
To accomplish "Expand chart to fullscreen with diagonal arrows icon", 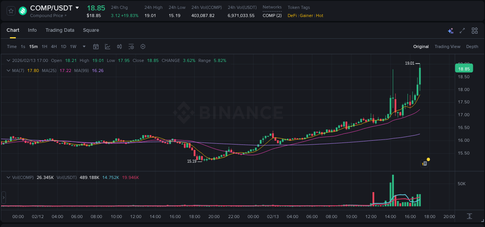I will (x=462, y=30).
